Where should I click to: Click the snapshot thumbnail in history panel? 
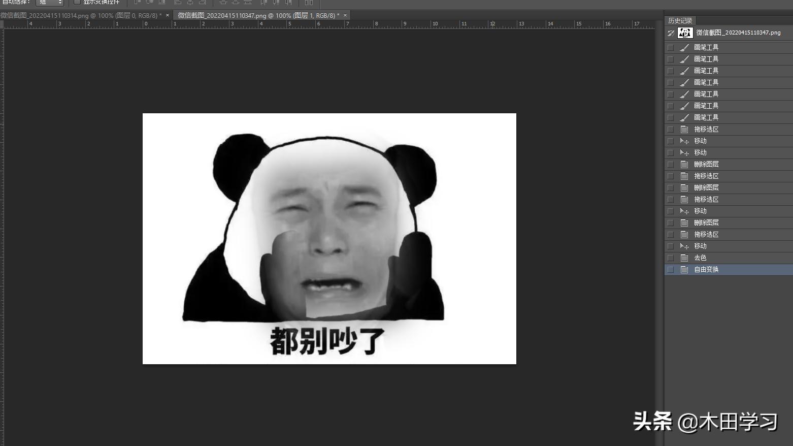tap(684, 33)
